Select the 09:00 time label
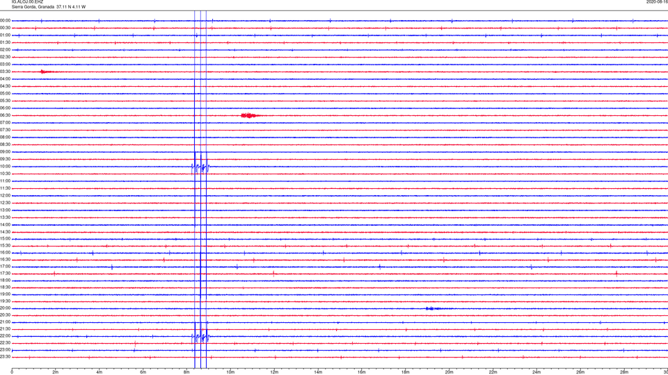The image size is (668, 375). tap(5, 152)
